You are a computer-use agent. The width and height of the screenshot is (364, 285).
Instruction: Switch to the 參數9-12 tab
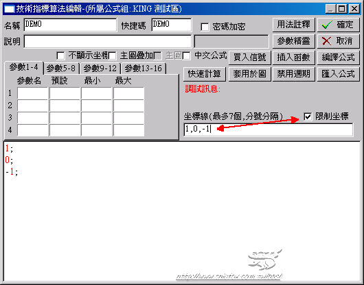point(100,69)
